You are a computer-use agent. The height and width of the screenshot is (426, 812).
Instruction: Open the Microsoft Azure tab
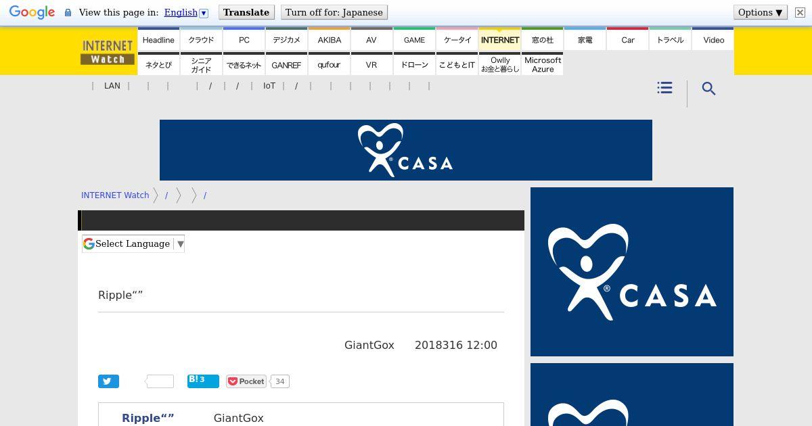coord(542,64)
